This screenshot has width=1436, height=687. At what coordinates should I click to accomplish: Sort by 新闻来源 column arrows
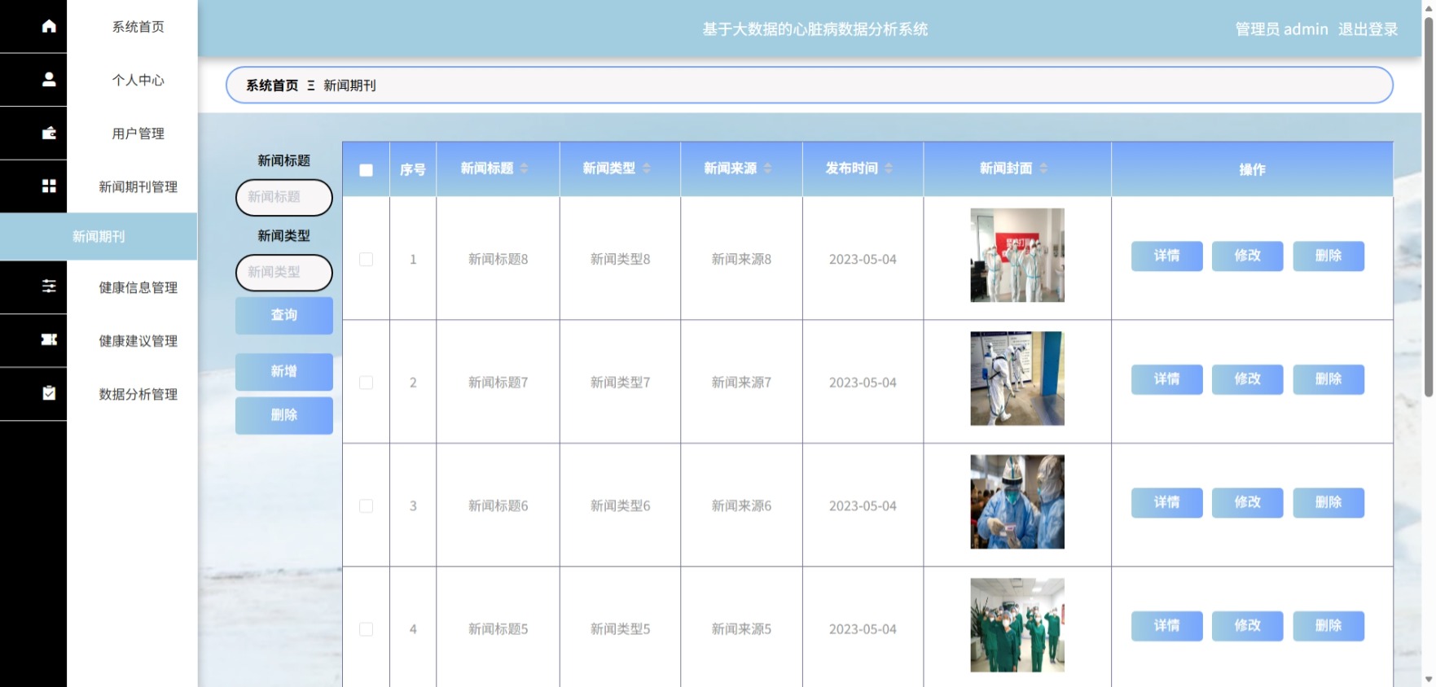pyautogui.click(x=768, y=168)
